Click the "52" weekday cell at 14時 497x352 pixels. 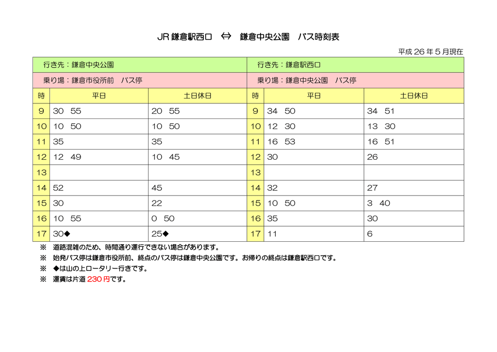pos(99,188)
